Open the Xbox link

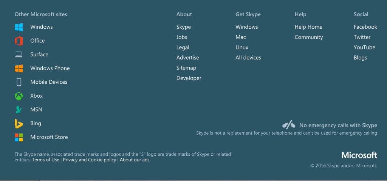coord(37,96)
